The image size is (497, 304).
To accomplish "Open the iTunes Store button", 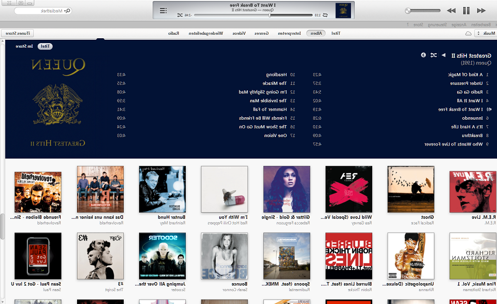I will 18,33.
